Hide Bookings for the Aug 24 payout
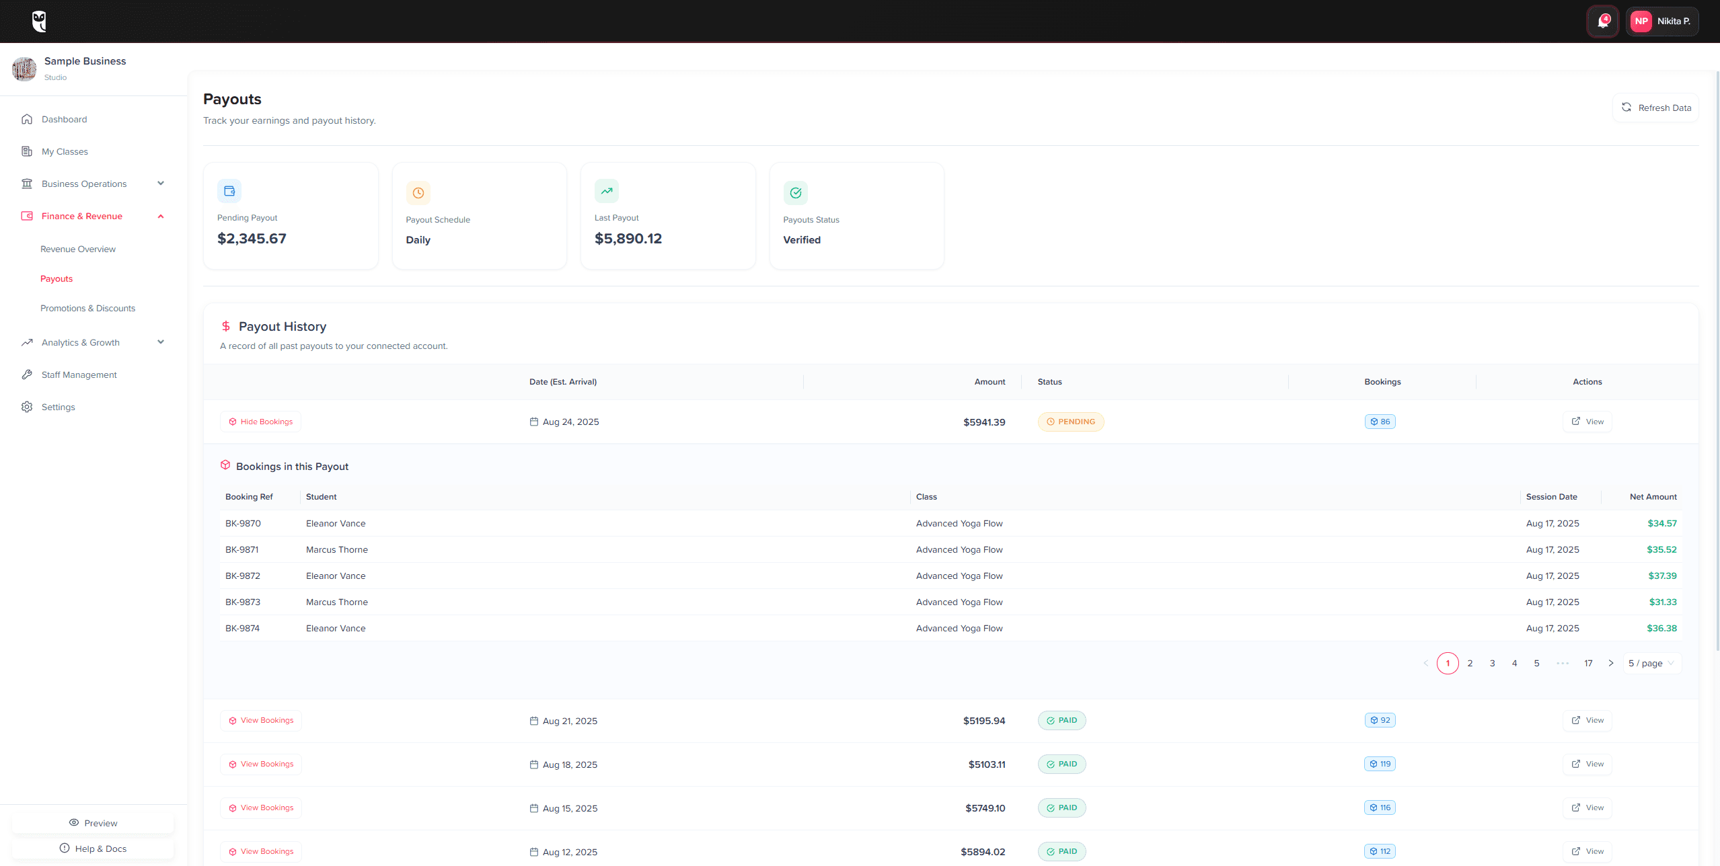Image resolution: width=1720 pixels, height=866 pixels. click(x=260, y=422)
